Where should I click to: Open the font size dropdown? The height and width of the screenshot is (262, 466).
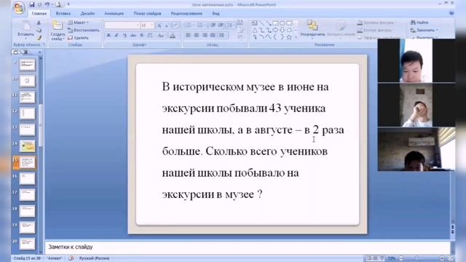(152, 25)
